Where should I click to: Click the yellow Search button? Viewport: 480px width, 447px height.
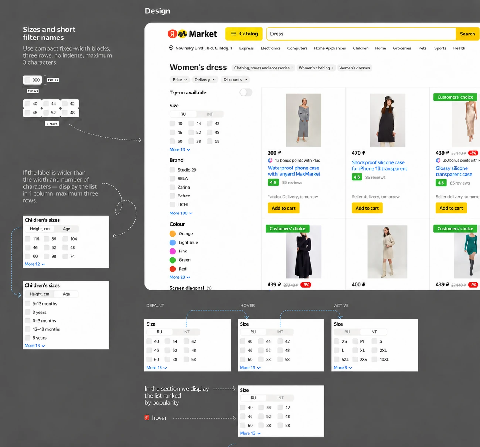(467, 34)
